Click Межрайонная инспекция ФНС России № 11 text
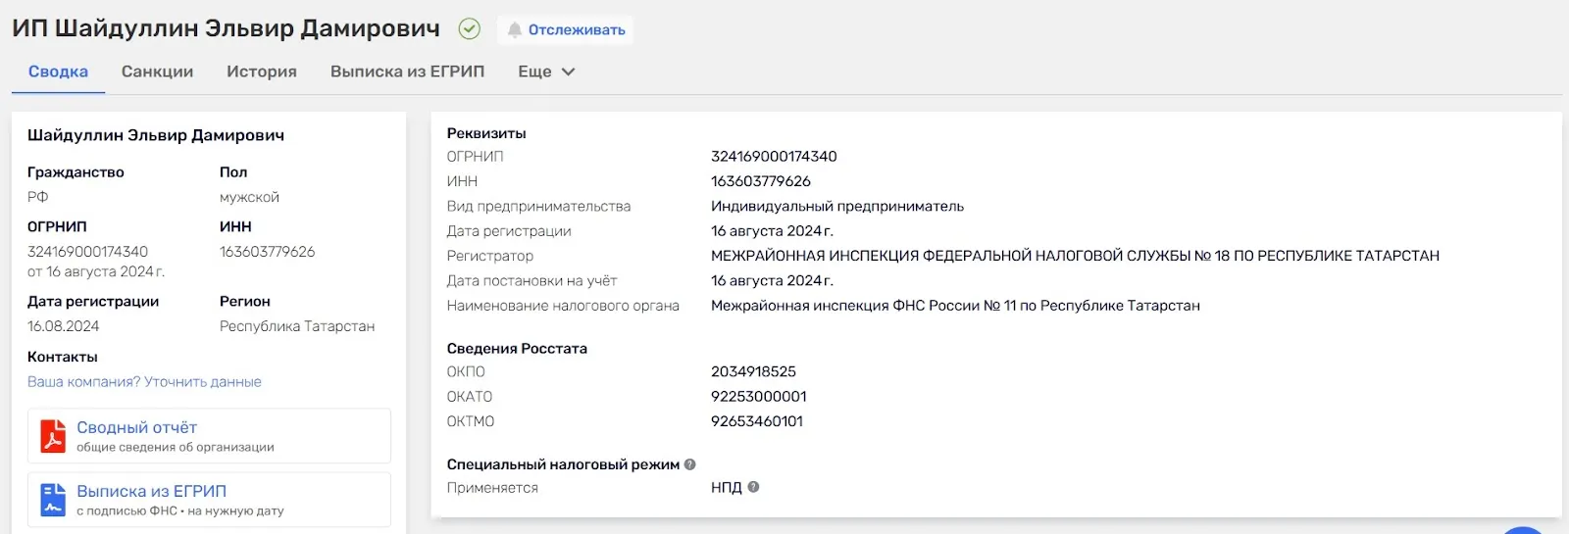This screenshot has height=534, width=1569. click(x=955, y=306)
